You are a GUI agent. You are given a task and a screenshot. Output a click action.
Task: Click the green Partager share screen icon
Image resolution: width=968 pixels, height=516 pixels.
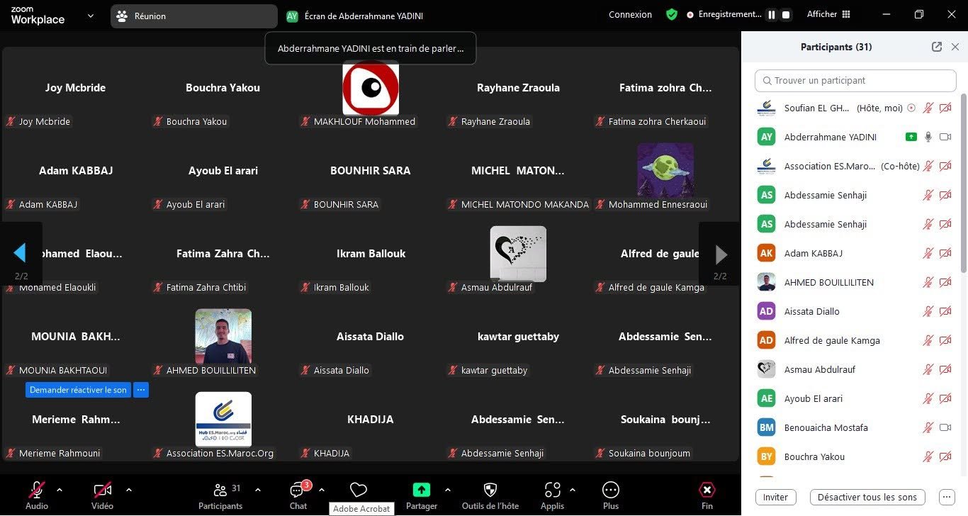point(422,490)
